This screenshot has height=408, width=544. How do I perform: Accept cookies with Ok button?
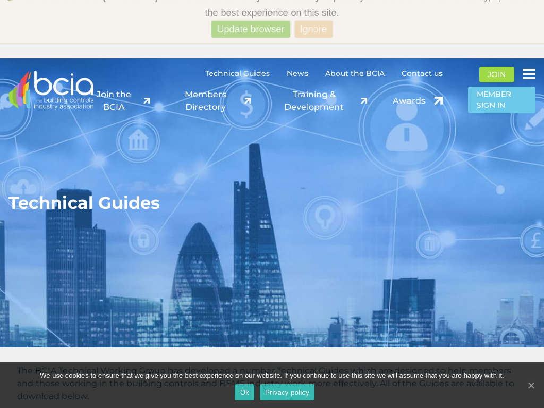[244, 392]
